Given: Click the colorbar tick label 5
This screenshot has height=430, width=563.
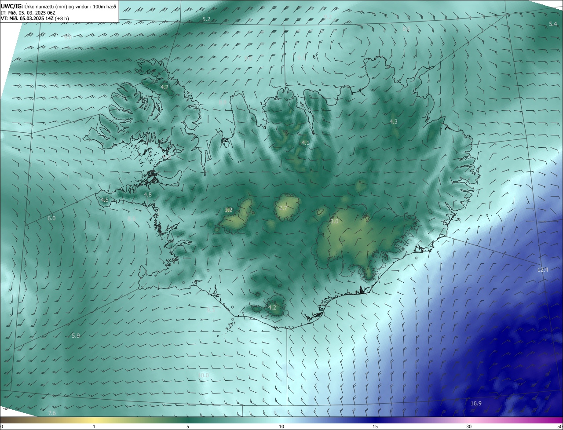Looking at the screenshot, I should click(x=188, y=426).
